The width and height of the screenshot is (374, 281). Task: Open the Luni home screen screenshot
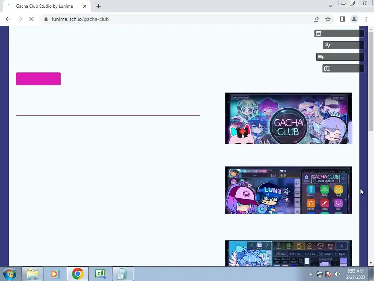[x=289, y=190]
